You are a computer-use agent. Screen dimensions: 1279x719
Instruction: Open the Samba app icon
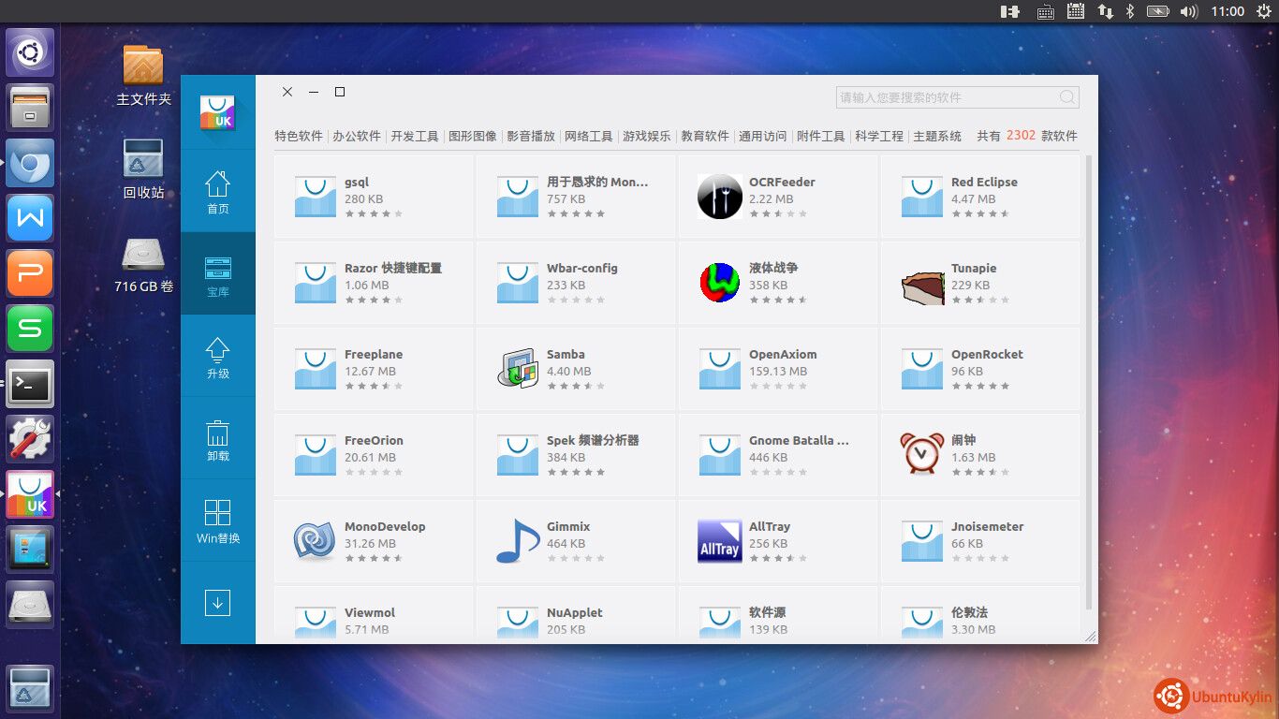[x=517, y=369]
